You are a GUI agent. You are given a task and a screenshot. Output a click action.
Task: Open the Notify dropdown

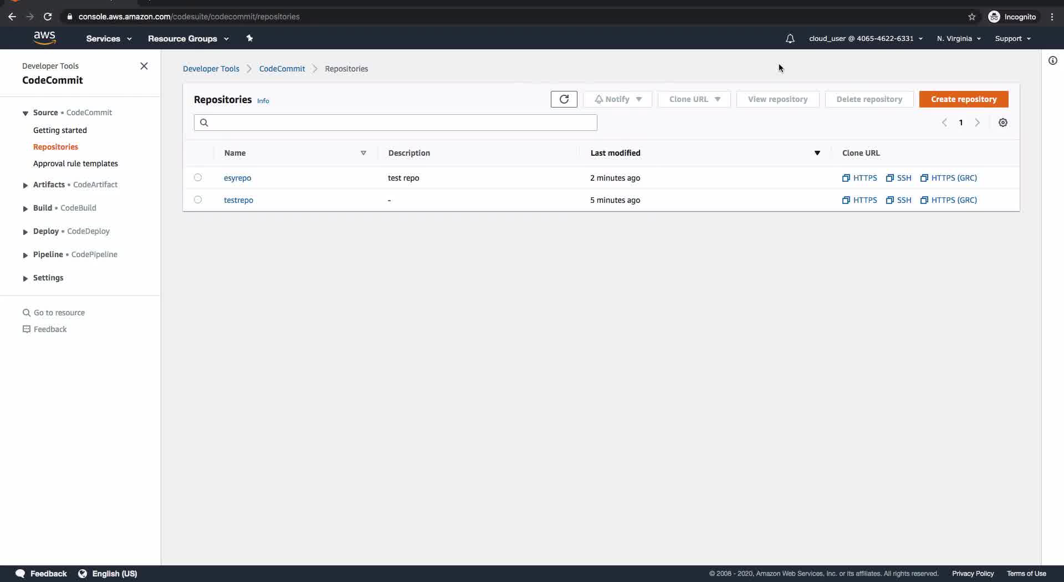tap(617, 99)
